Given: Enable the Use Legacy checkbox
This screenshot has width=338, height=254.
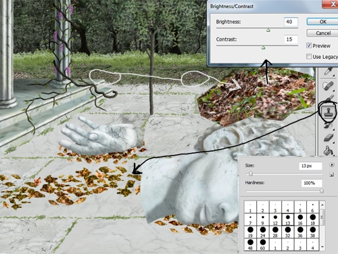Looking at the screenshot, I should pos(309,56).
